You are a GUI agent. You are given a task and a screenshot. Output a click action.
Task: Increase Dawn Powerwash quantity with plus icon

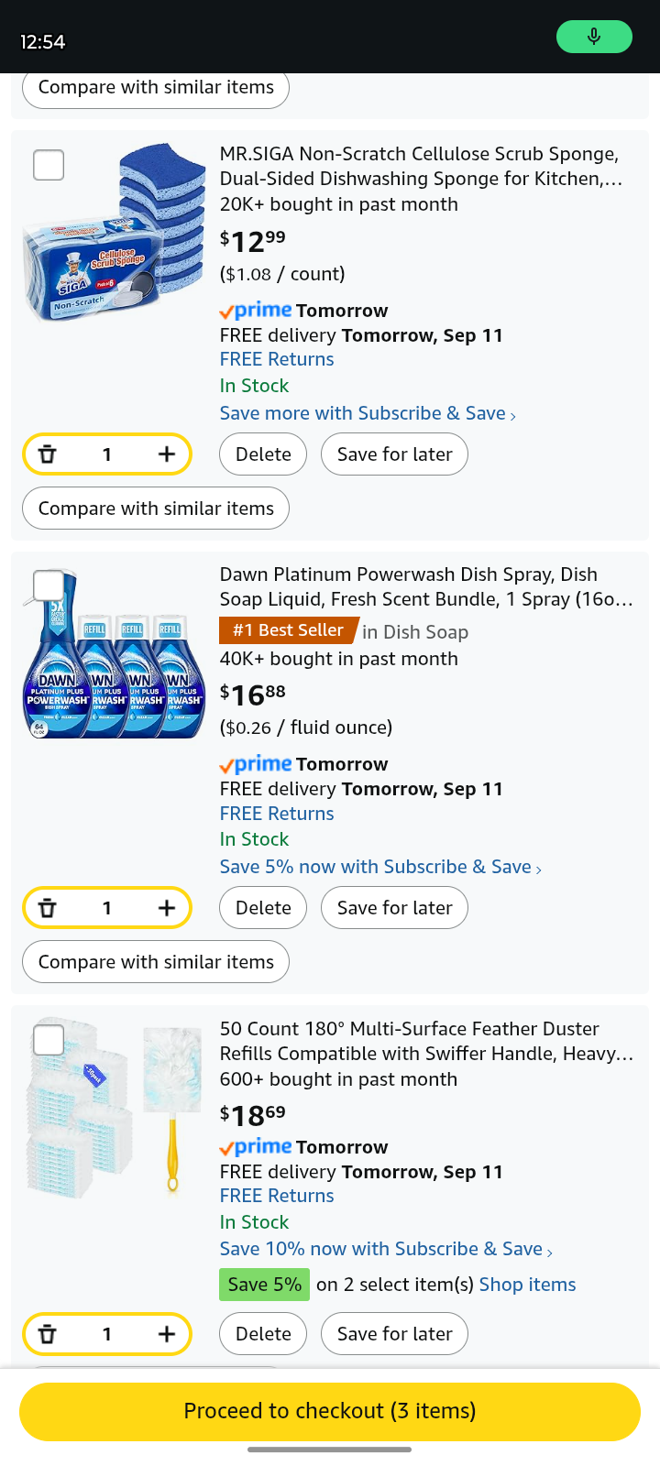coord(166,908)
